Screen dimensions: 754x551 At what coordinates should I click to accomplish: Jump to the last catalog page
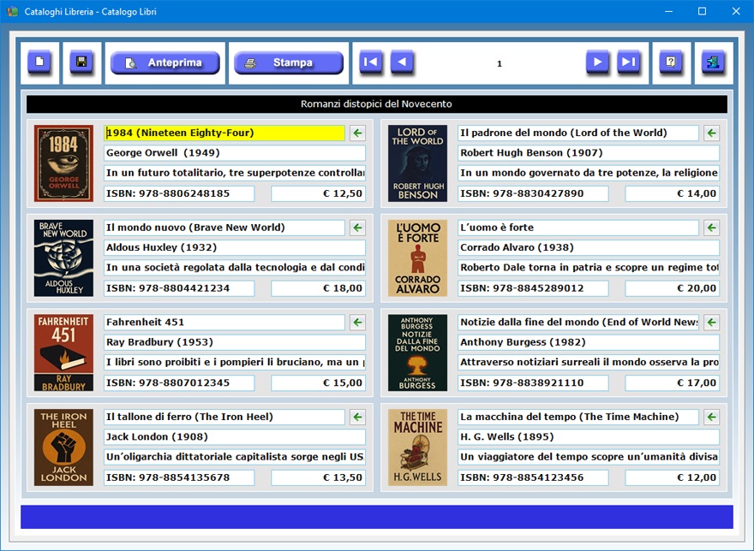coord(629,62)
